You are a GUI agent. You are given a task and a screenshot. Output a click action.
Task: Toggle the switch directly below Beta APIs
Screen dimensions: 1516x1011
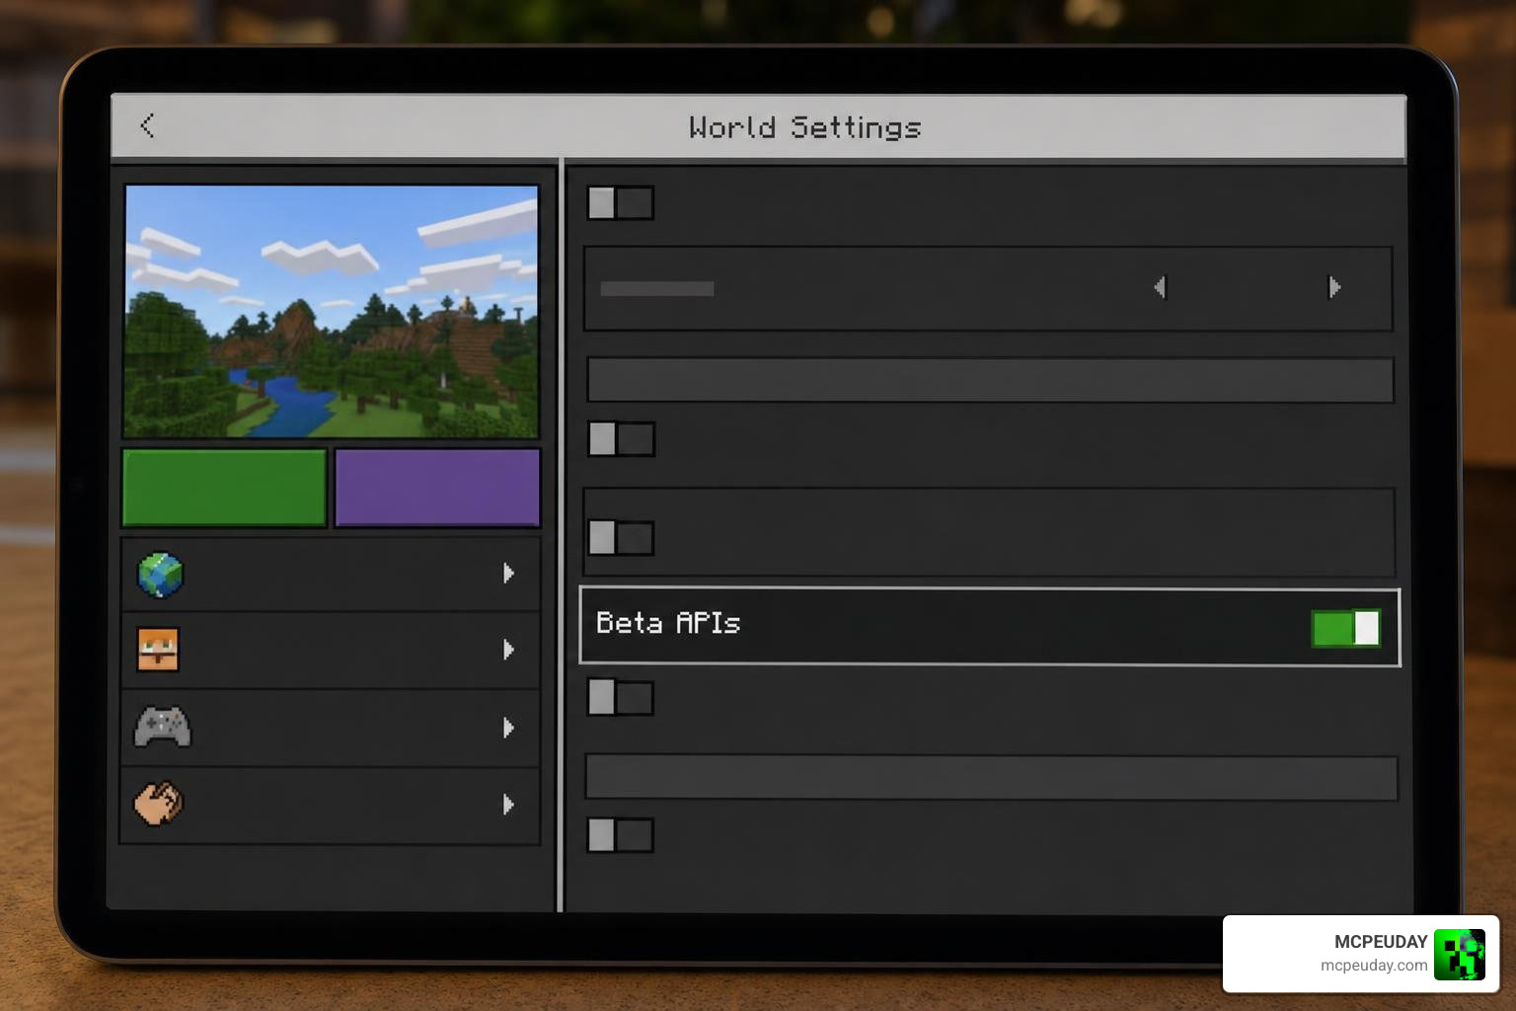(621, 697)
